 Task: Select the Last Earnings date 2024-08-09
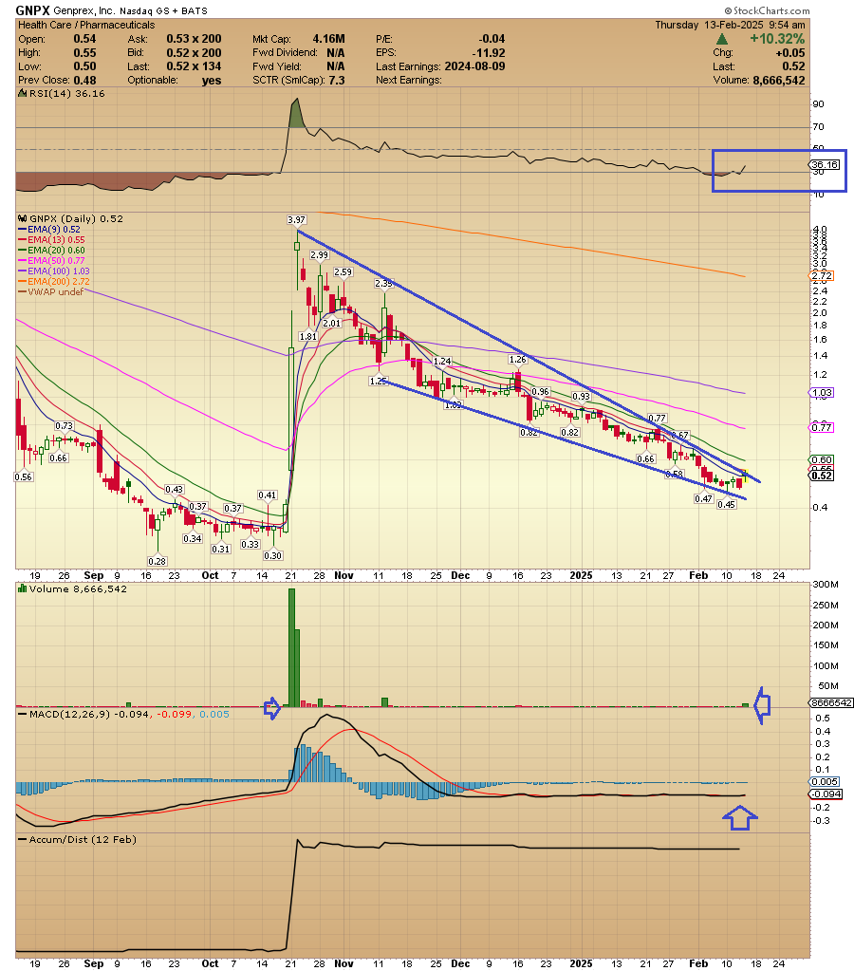(474, 66)
